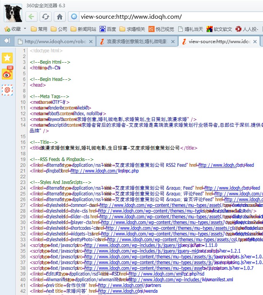
Task: Click the 百度 bookmark
Action: point(108,29)
